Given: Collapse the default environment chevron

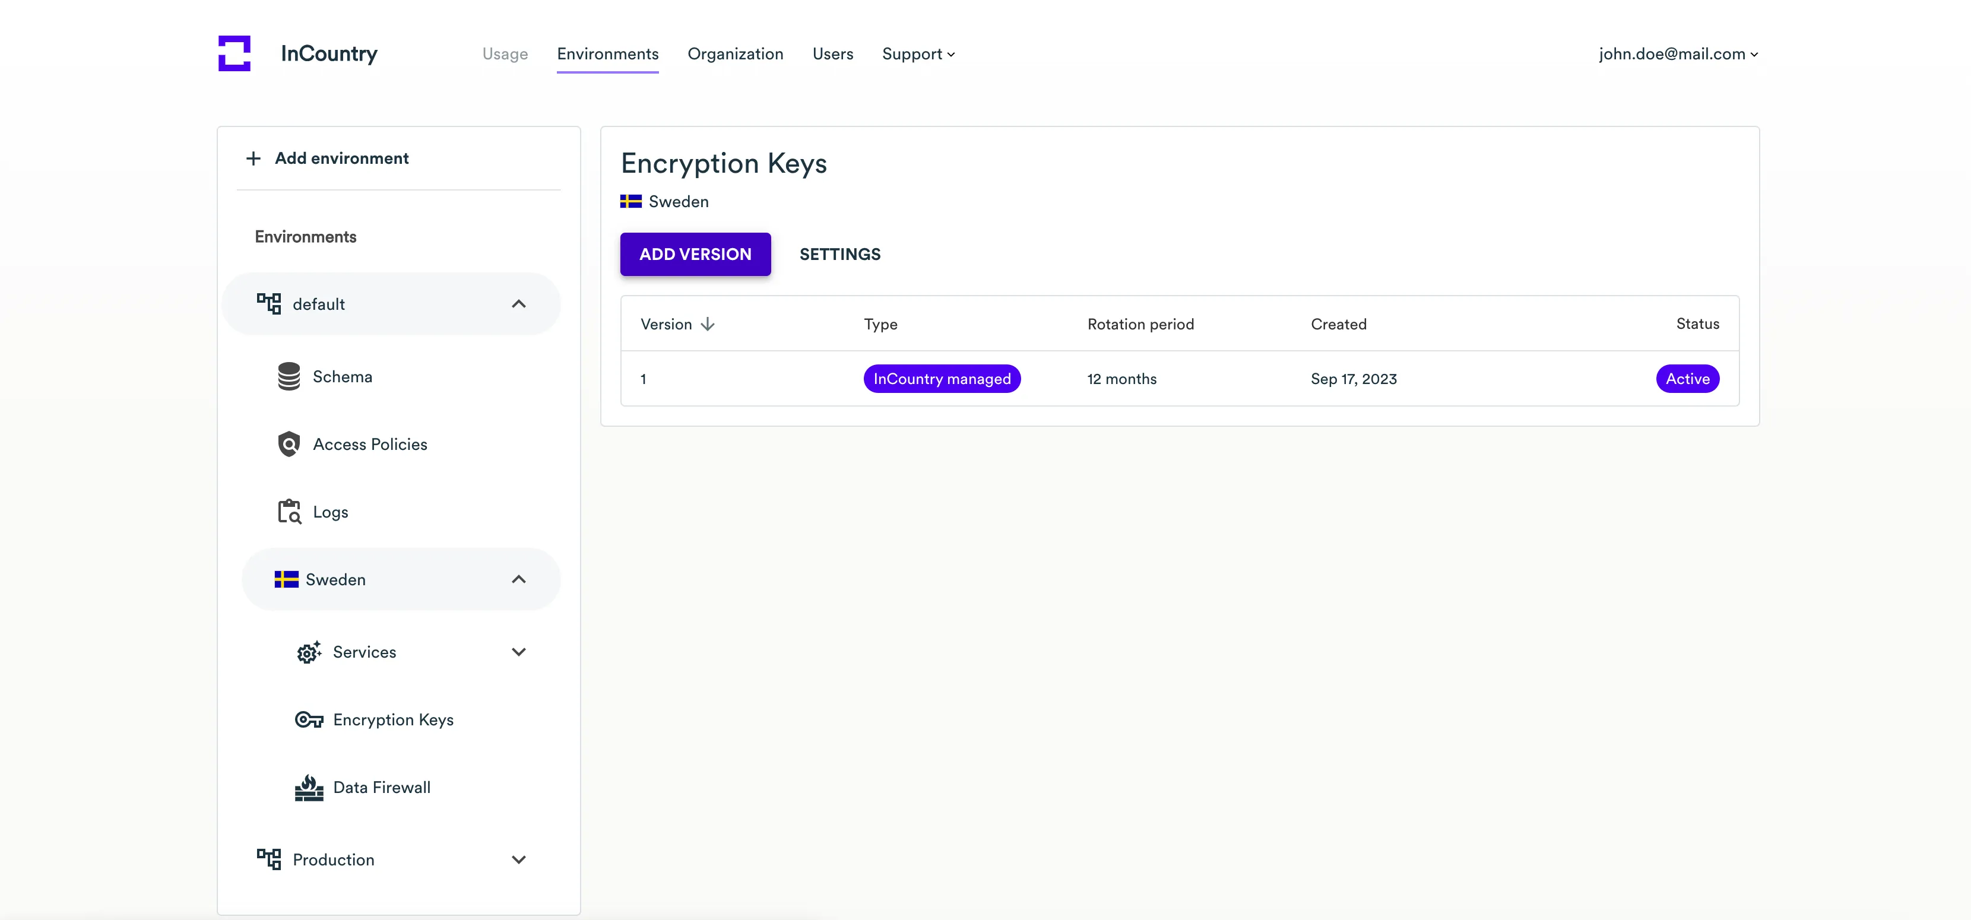Looking at the screenshot, I should click(519, 304).
